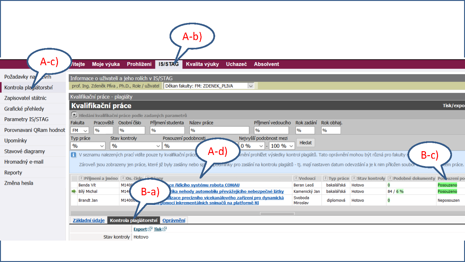The width and height of the screenshot is (465, 262).
Task: Switch to Základní údaje tab
Action: click(x=89, y=220)
